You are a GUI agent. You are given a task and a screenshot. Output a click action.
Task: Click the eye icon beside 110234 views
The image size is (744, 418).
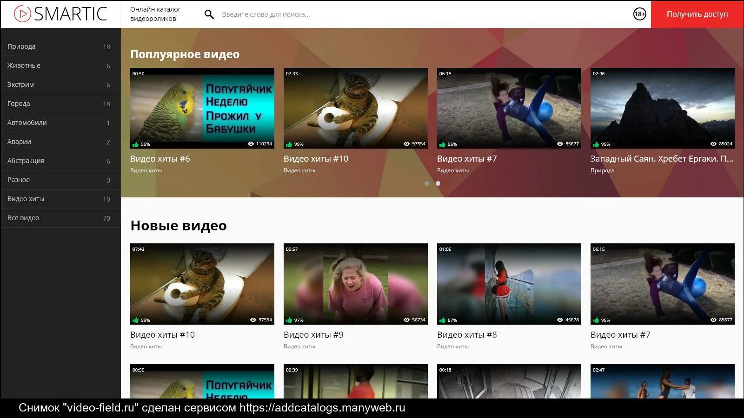251,144
